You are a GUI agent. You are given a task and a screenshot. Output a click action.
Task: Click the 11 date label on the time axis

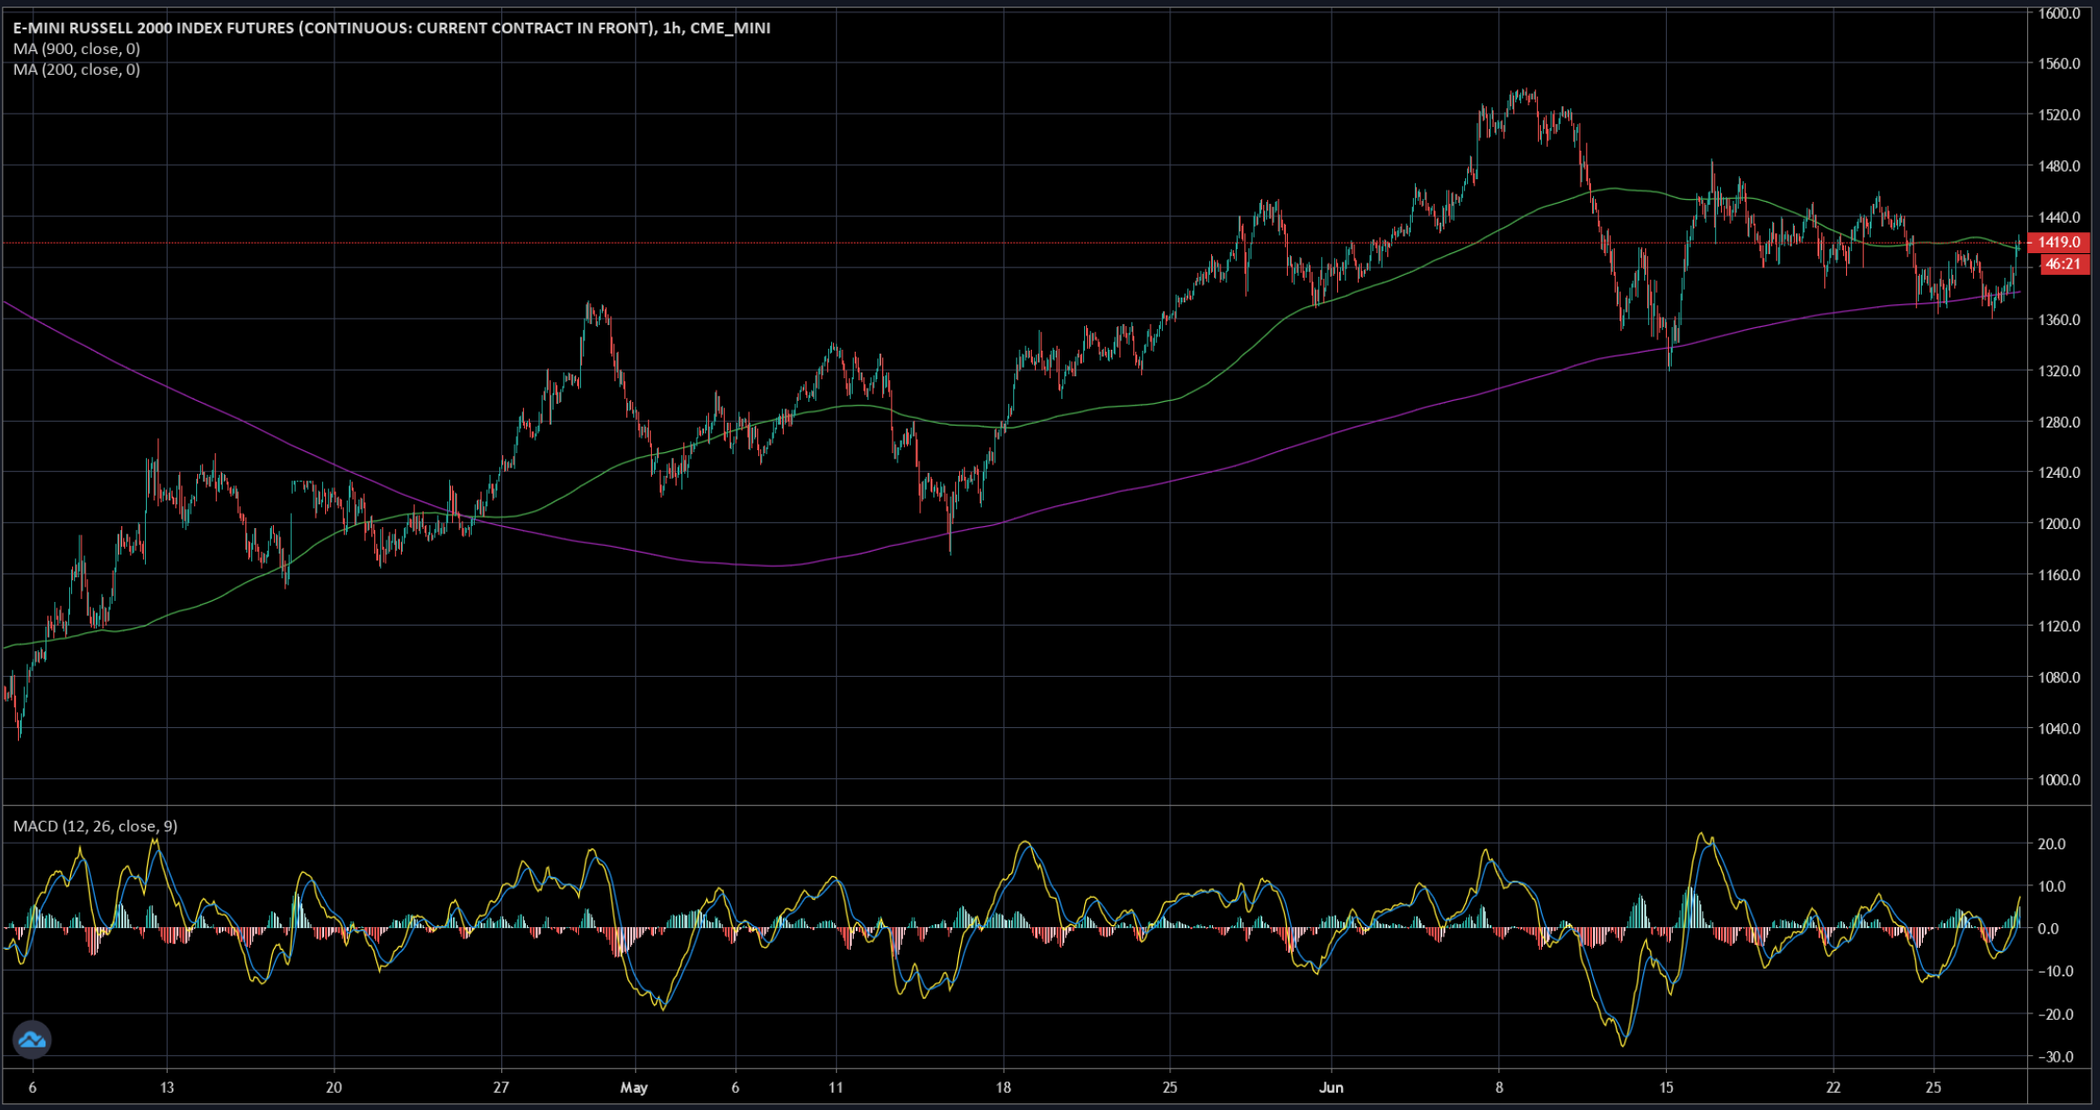pyautogui.click(x=835, y=1087)
